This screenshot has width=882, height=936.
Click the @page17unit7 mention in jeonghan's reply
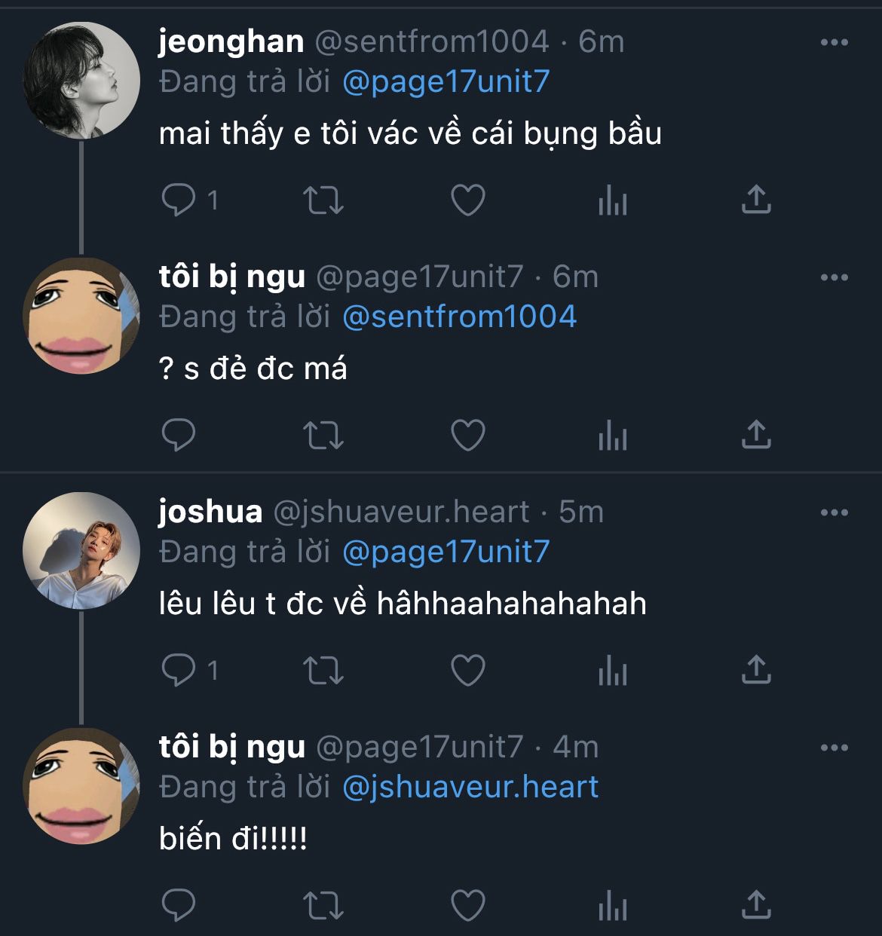tap(446, 81)
